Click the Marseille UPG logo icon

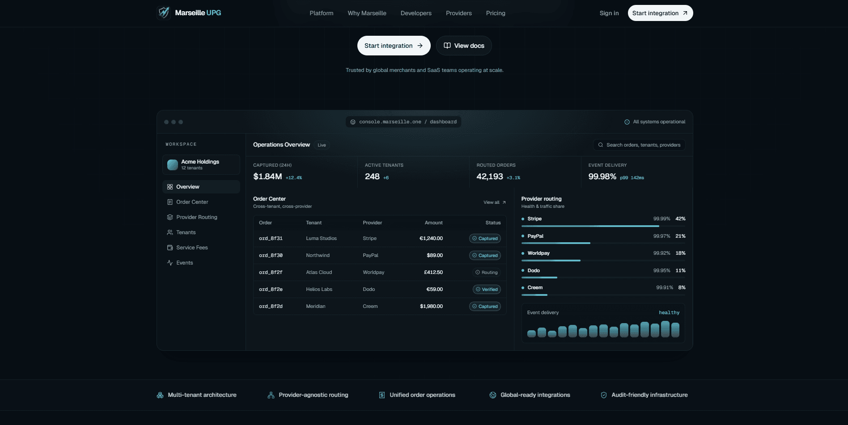164,13
